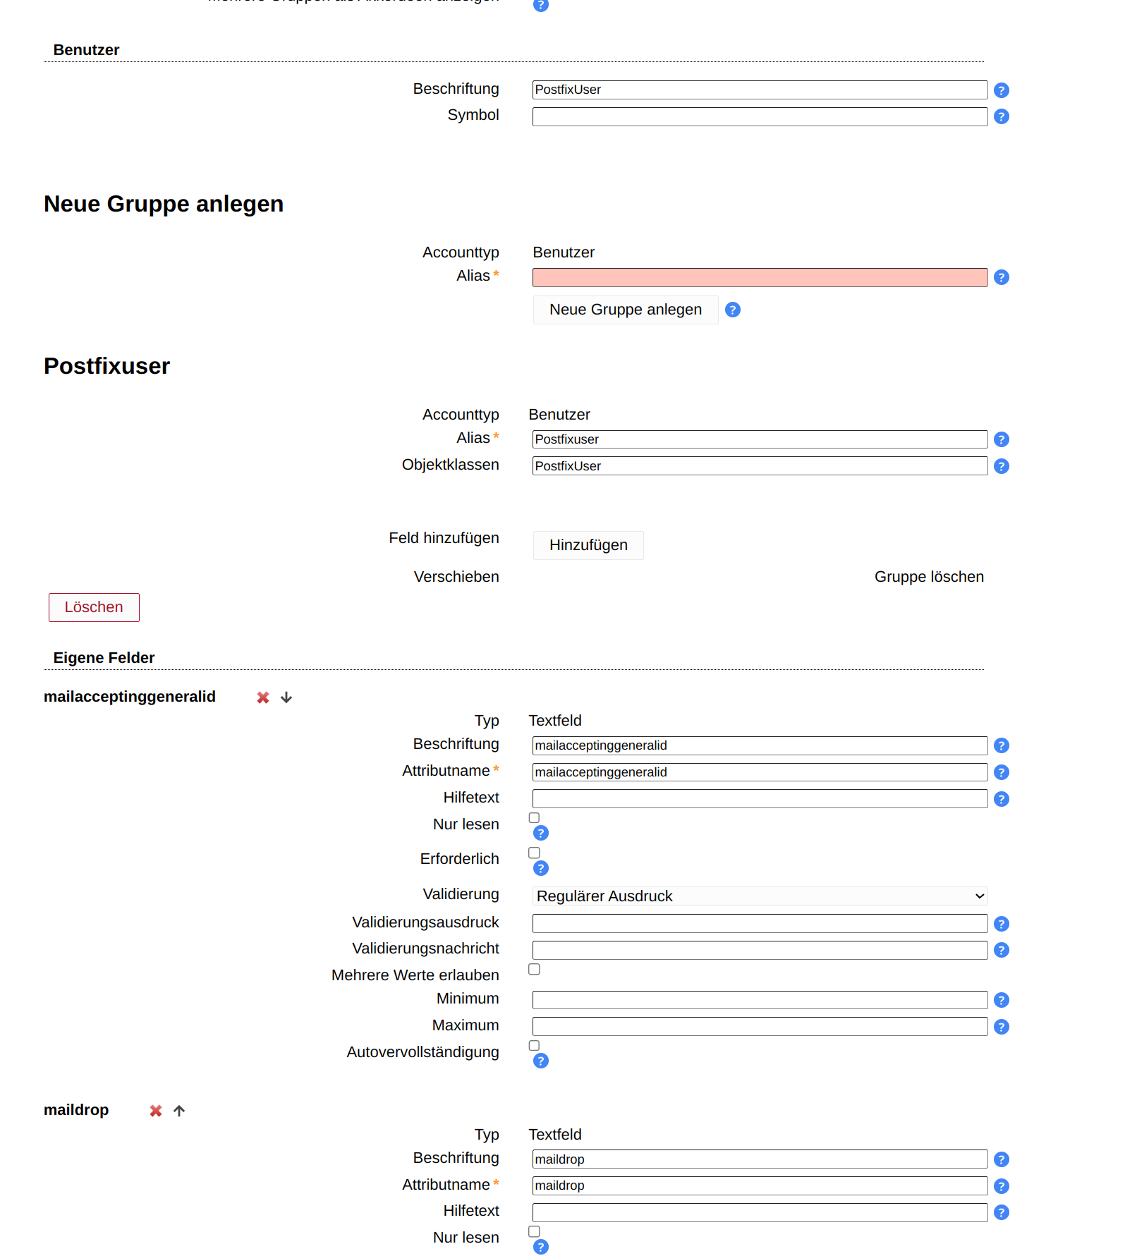Check Erforderlich for mailacceptinggeneralid

pyautogui.click(x=535, y=853)
